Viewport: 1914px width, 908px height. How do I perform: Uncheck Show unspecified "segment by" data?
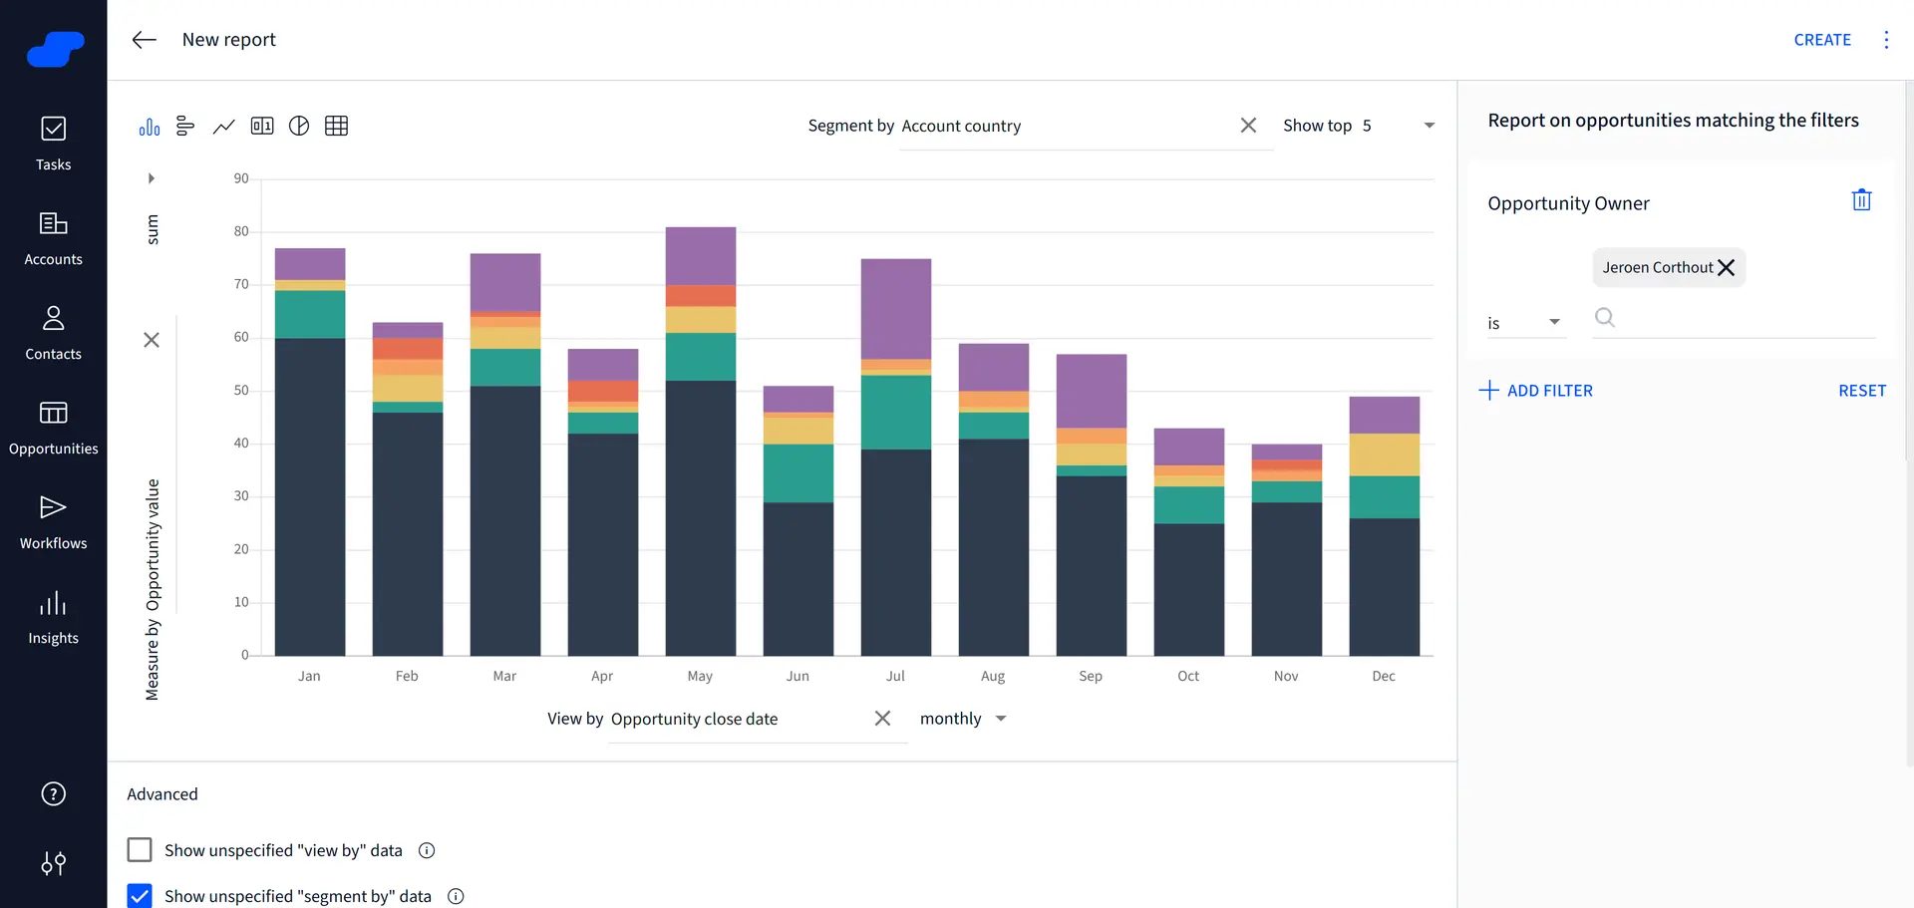tap(140, 895)
